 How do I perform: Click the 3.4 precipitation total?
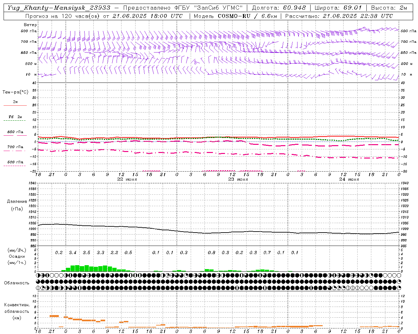[72, 253]
